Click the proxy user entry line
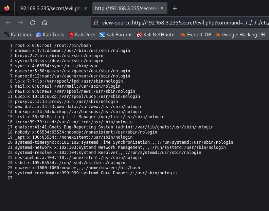Image resolution: width=269 pixels, height=211 pixels. 66,102
